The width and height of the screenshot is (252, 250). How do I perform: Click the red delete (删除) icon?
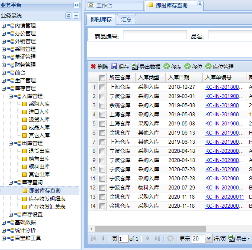click(x=93, y=67)
